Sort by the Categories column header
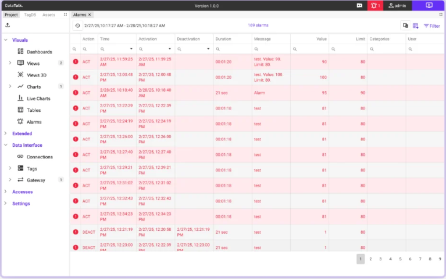 pyautogui.click(x=380, y=39)
